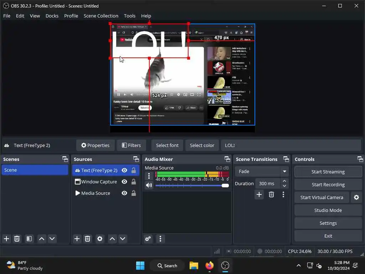The width and height of the screenshot is (365, 274).
Task: Open Audio Mixer bottom three-dot menu
Action: tap(160, 239)
